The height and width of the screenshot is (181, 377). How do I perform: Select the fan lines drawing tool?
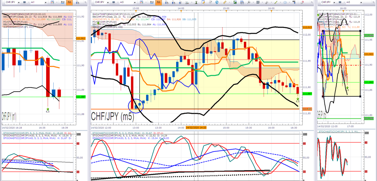tap(267, 2)
